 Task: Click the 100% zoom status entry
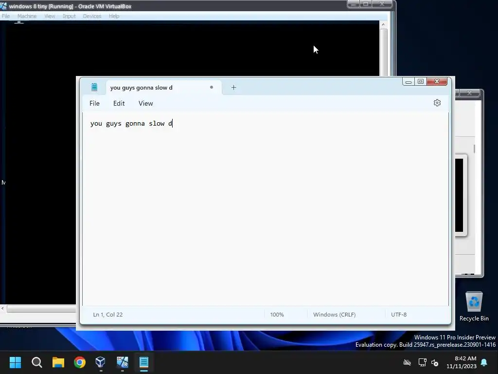tap(277, 315)
